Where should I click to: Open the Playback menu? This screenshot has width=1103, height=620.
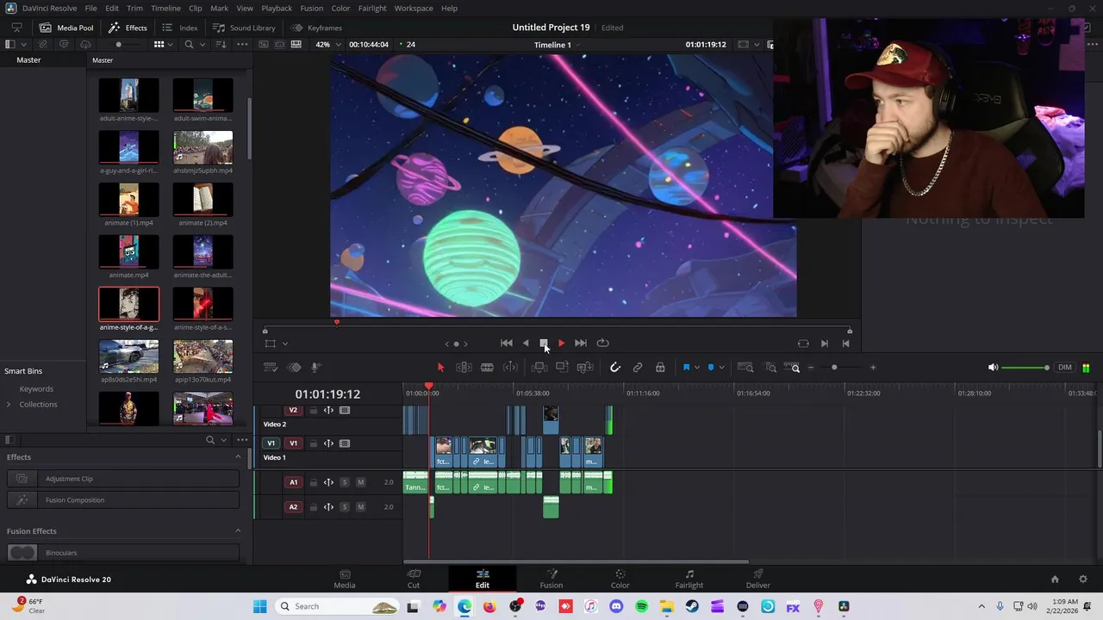pyautogui.click(x=277, y=8)
